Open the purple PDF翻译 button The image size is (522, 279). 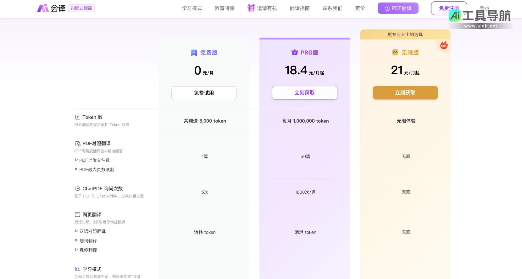(398, 8)
